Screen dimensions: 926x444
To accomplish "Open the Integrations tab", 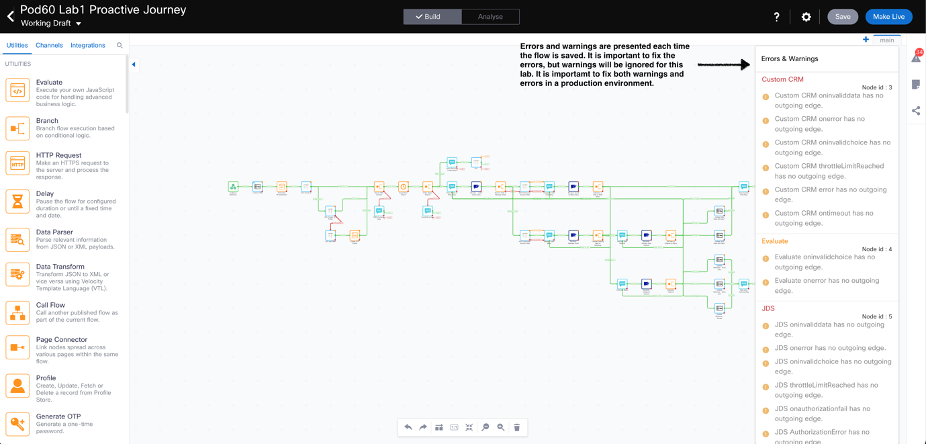I will [x=88, y=46].
